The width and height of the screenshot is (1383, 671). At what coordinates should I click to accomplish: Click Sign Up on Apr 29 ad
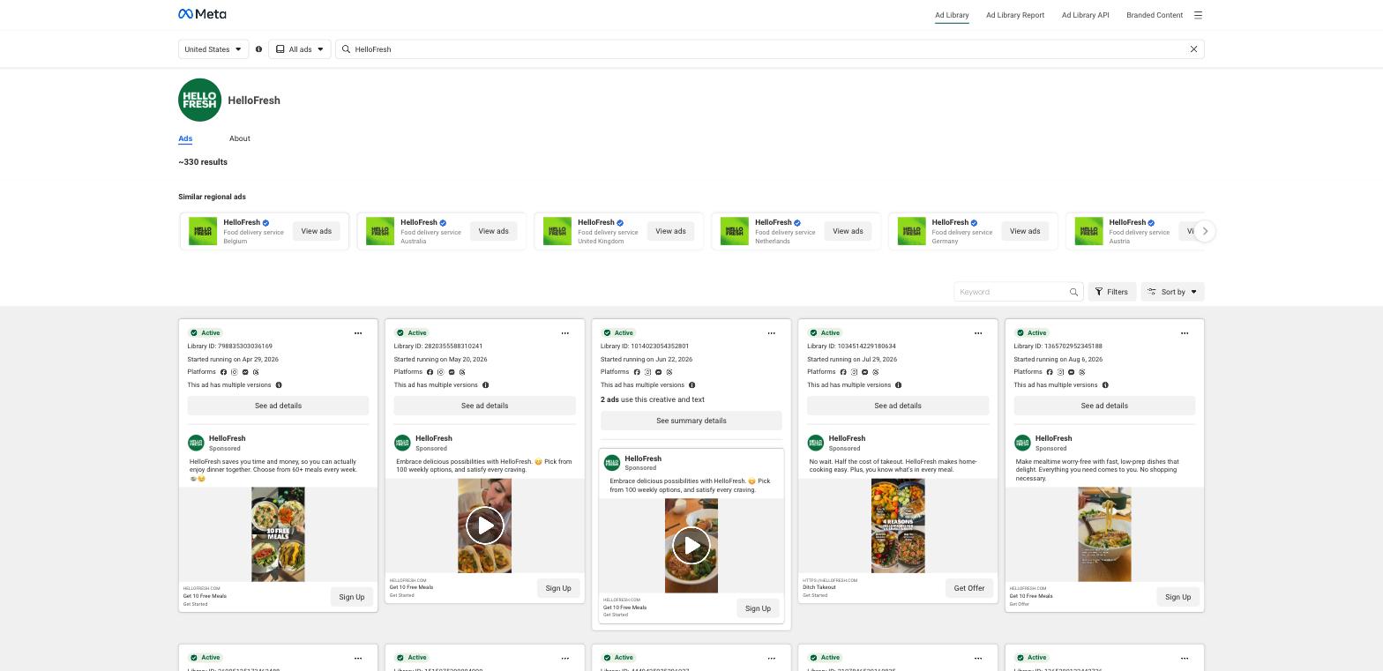click(352, 597)
